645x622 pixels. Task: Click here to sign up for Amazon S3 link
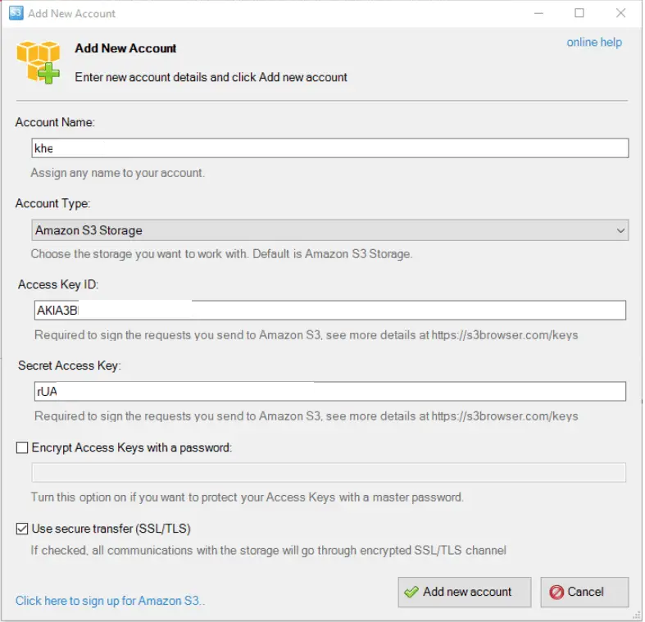(111, 602)
